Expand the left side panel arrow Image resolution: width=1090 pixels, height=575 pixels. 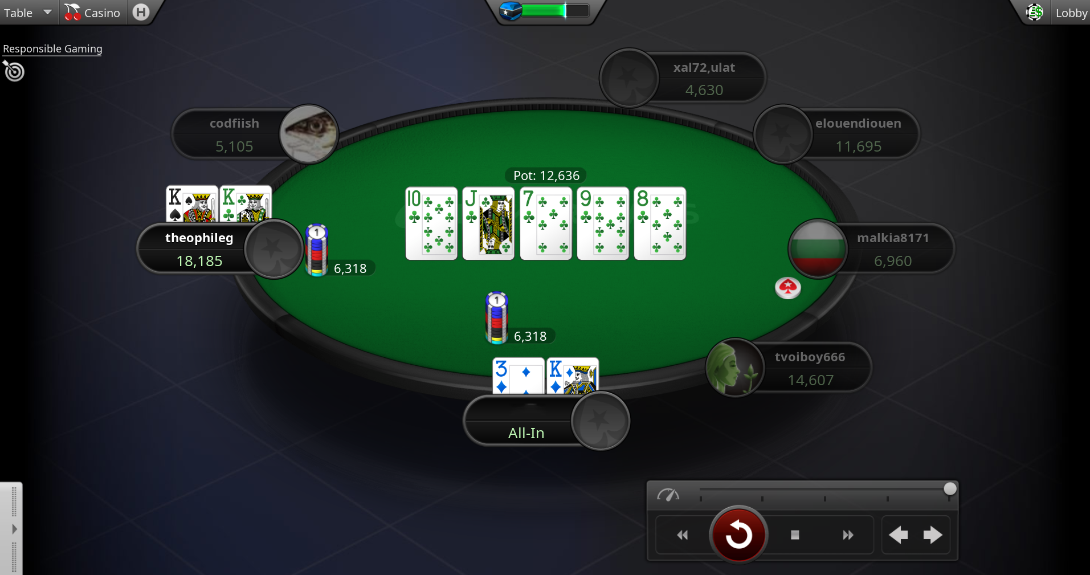click(x=14, y=529)
